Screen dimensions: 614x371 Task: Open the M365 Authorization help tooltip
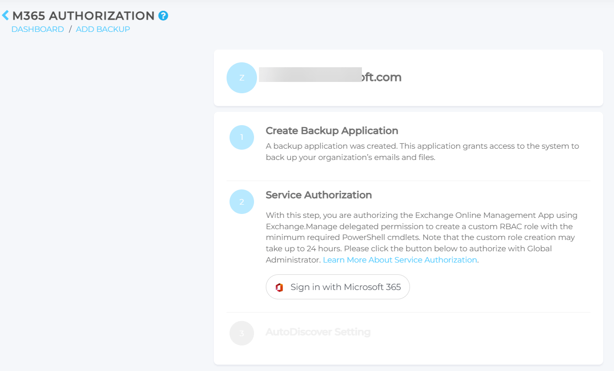click(164, 15)
